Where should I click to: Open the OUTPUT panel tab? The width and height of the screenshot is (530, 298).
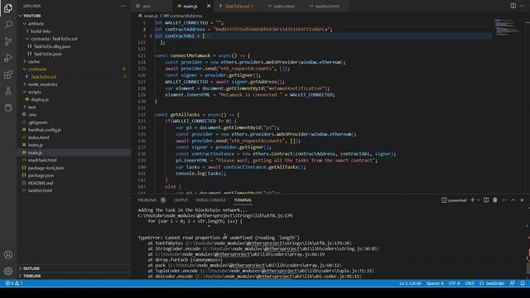[181, 200]
